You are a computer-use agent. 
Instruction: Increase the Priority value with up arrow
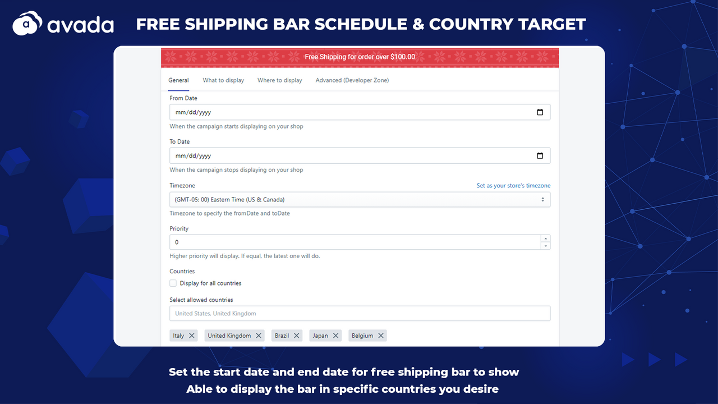click(x=546, y=238)
